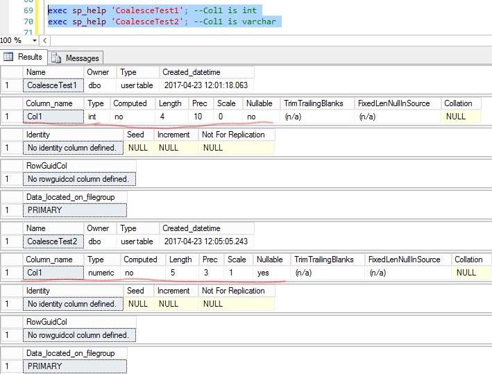Screen dimensions: 492x374
Task: Switch to the Messages tab
Action: pyautogui.click(x=76, y=58)
